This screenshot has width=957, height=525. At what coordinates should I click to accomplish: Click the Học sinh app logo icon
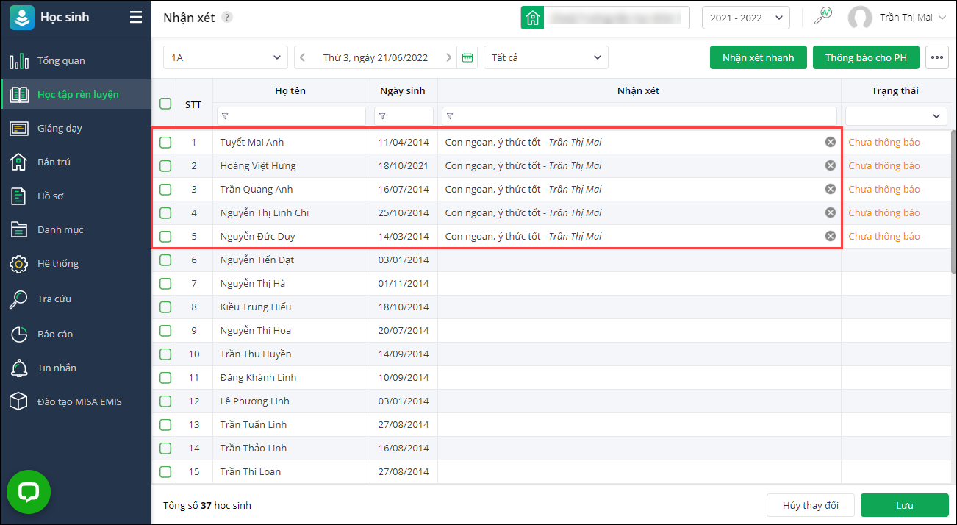[x=22, y=17]
